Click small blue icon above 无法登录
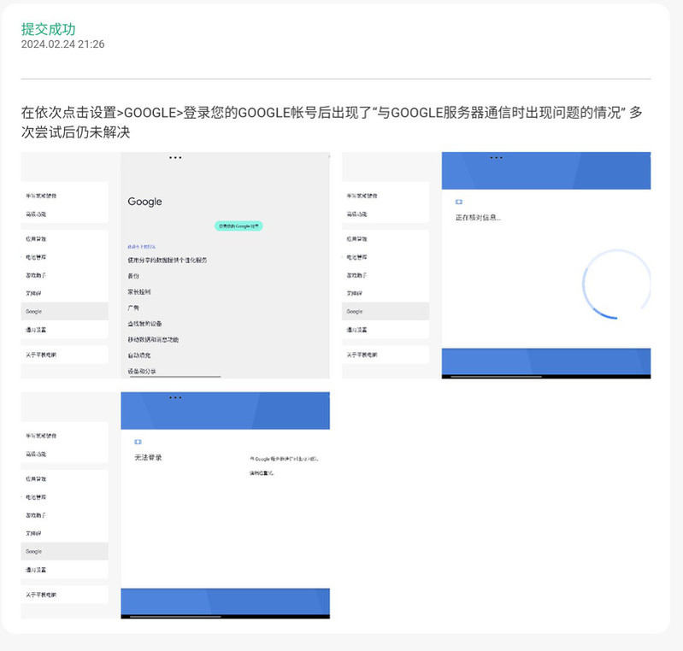Screen dimensions: 683x651 pos(138,442)
